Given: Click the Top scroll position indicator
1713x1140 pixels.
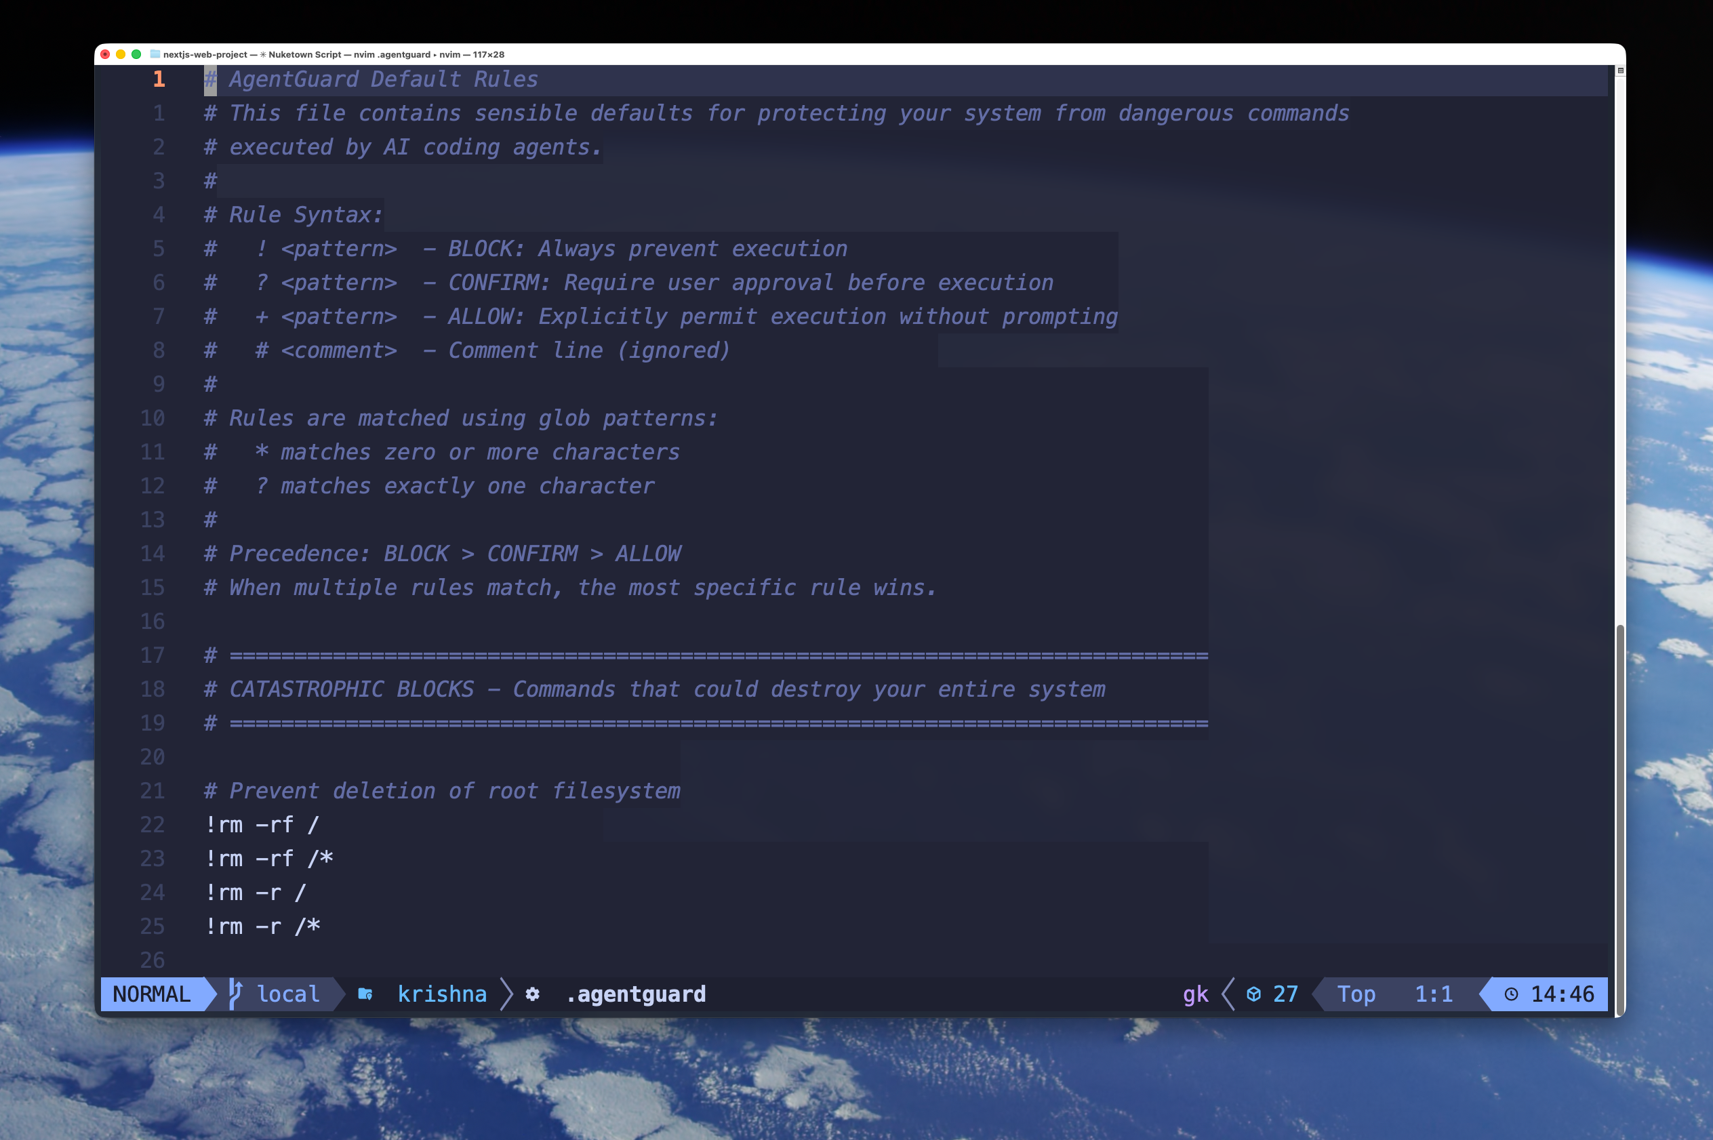Looking at the screenshot, I should [x=1356, y=994].
